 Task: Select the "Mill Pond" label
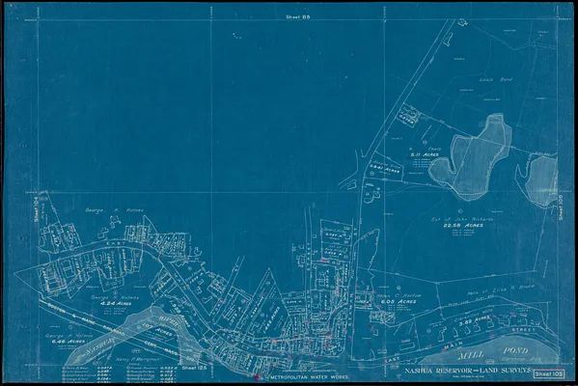pos(493,353)
